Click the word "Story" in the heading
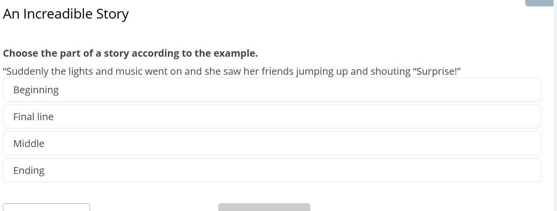 112,14
